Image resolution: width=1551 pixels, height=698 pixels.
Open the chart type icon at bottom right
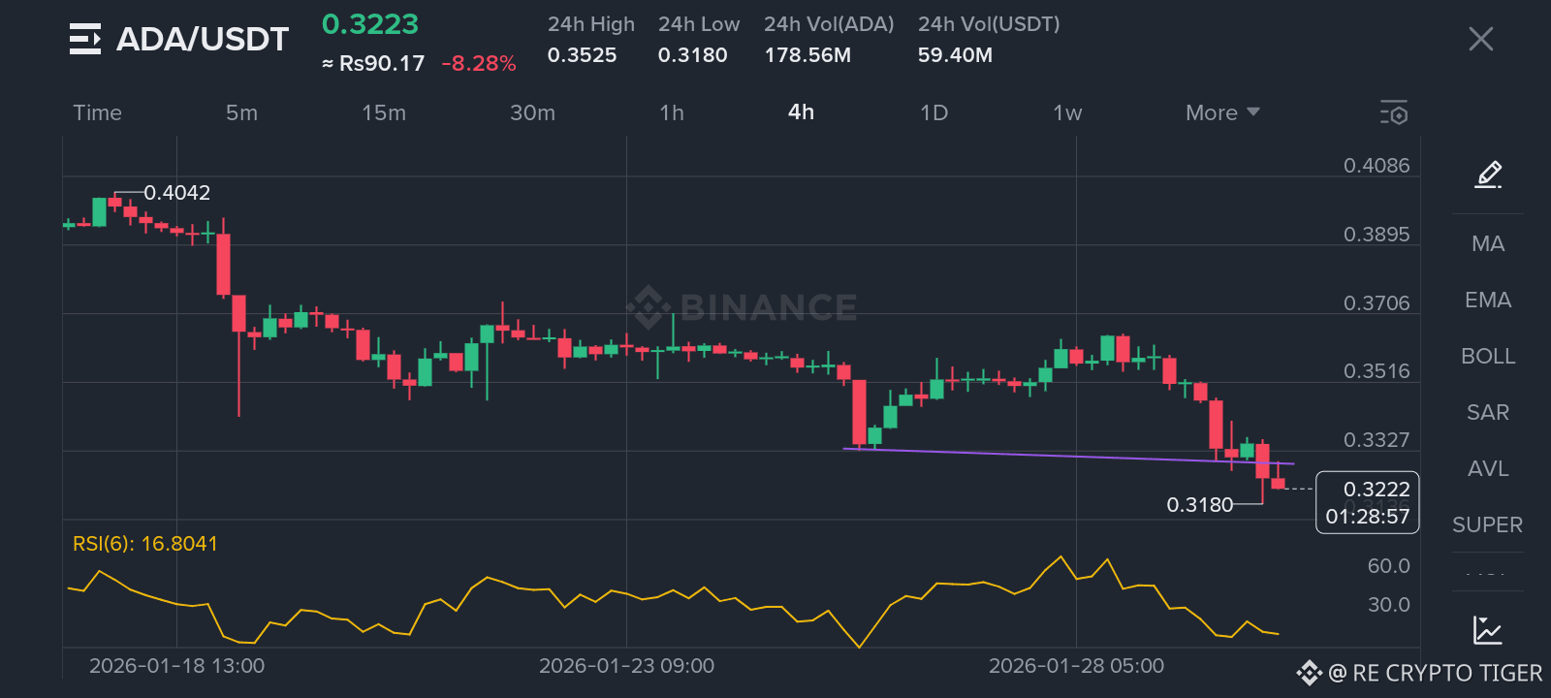(x=1487, y=630)
